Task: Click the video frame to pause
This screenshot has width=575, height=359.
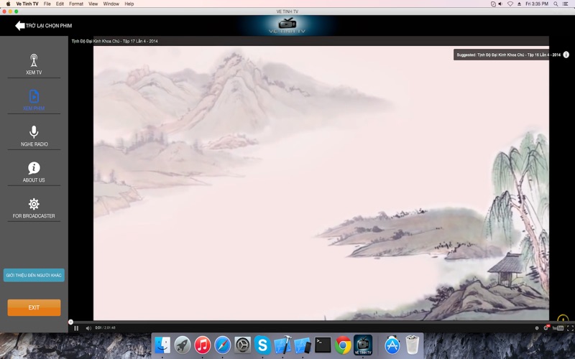Action: click(x=321, y=183)
